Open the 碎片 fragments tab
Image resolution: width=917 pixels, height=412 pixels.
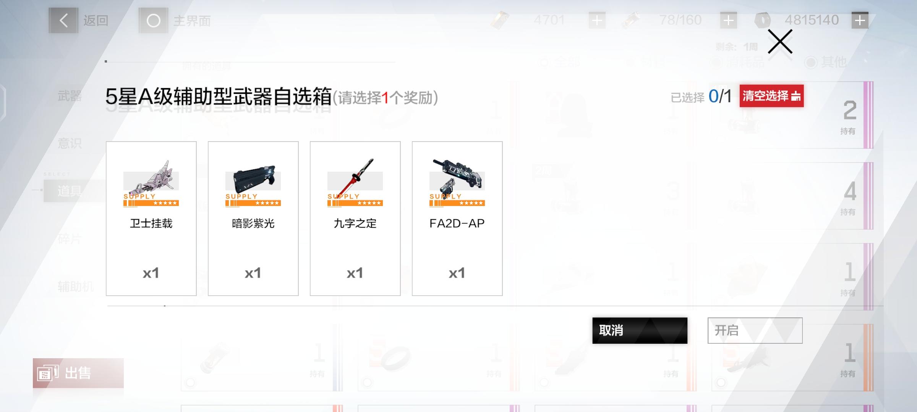click(70, 239)
